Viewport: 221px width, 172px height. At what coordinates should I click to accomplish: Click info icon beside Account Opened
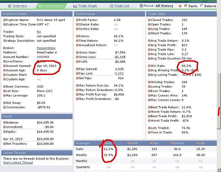tap(4, 66)
